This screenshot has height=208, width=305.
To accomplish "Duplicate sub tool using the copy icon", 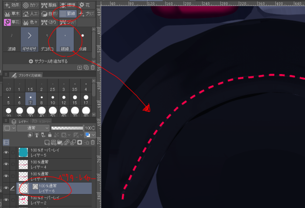I will coord(86,68).
